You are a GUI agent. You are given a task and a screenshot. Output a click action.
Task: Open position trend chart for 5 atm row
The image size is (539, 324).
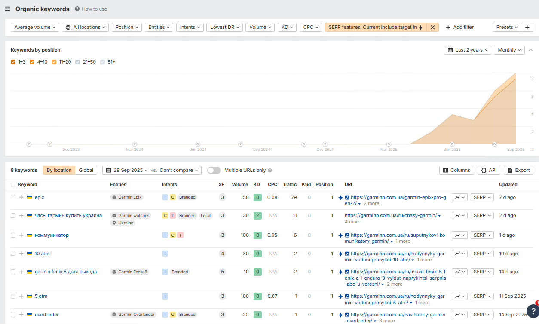pyautogui.click(x=459, y=296)
